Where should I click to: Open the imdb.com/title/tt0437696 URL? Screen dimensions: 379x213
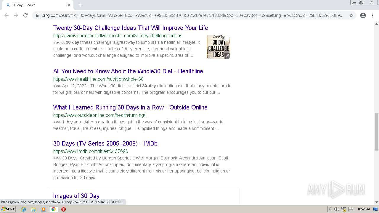point(91,151)
